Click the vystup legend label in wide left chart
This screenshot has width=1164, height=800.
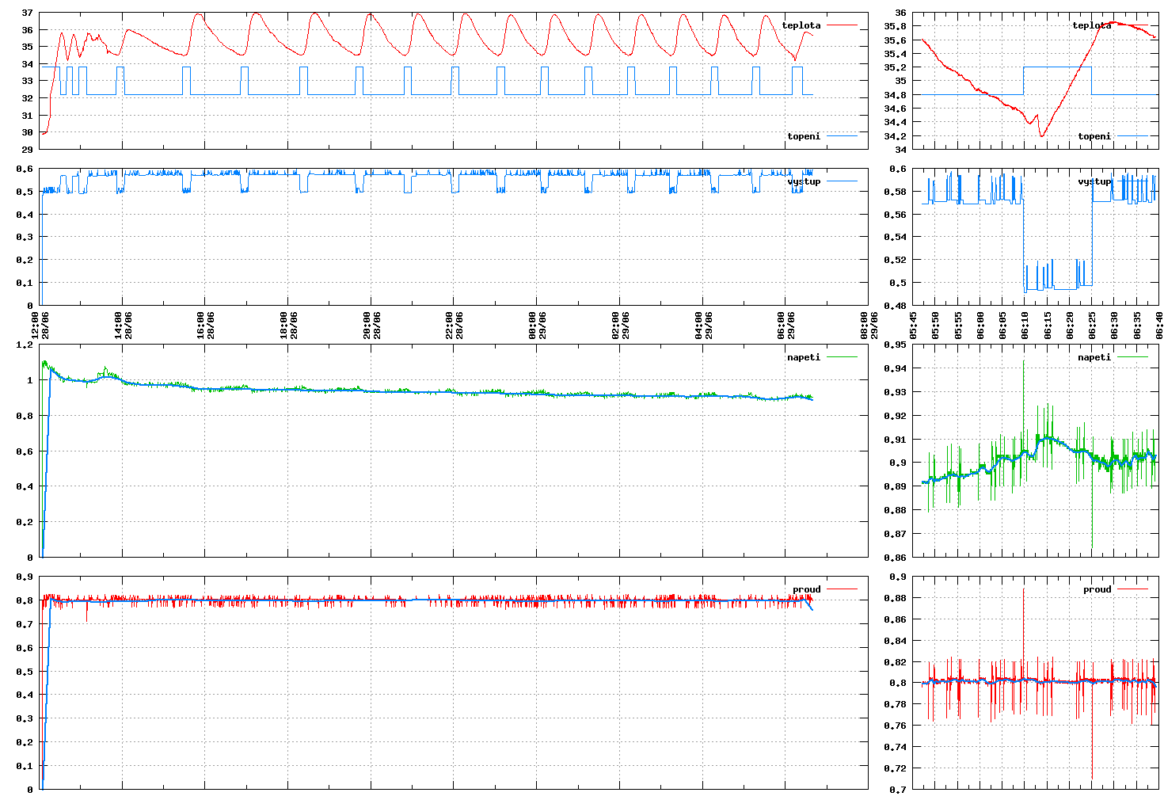click(x=803, y=181)
